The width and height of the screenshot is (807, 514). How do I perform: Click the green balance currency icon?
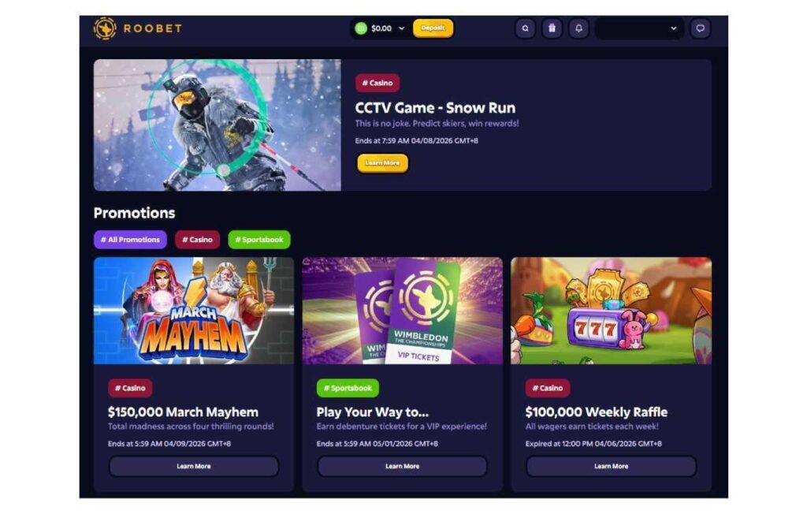point(361,28)
